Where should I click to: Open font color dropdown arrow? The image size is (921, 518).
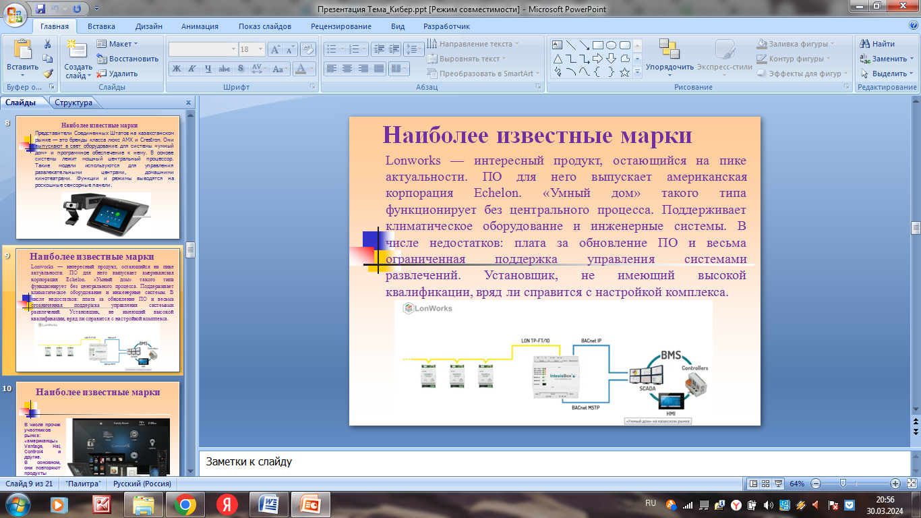[312, 68]
